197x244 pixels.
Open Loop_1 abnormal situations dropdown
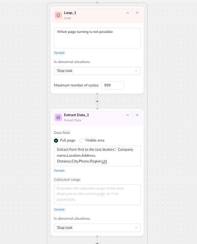[97, 71]
